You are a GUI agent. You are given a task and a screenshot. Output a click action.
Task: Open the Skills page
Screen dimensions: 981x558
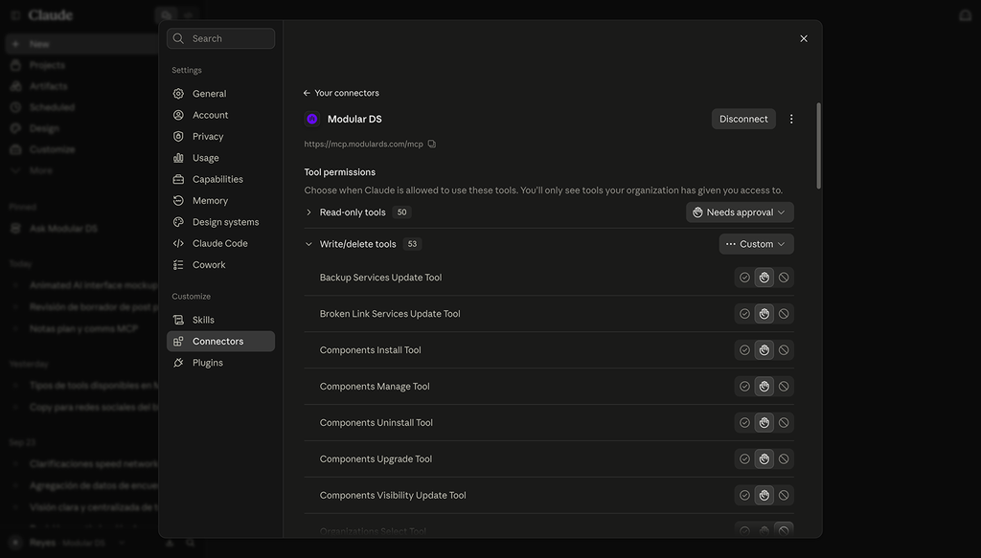coord(220,320)
